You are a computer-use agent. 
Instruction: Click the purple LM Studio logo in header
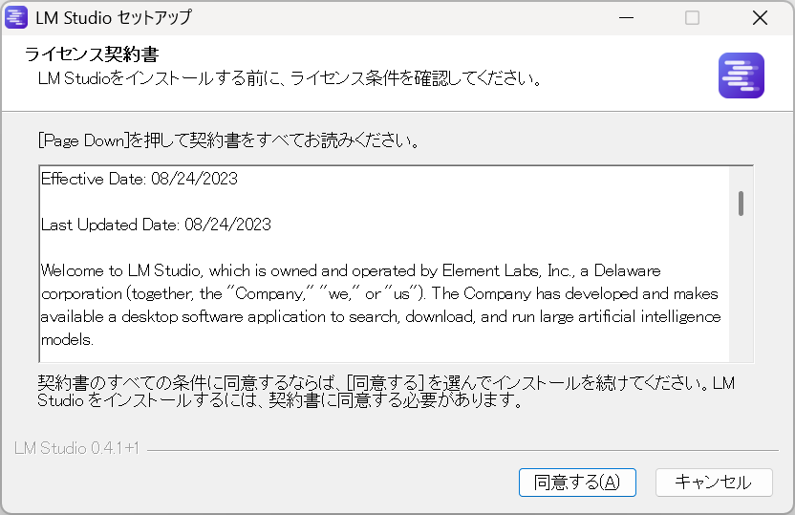tap(741, 76)
